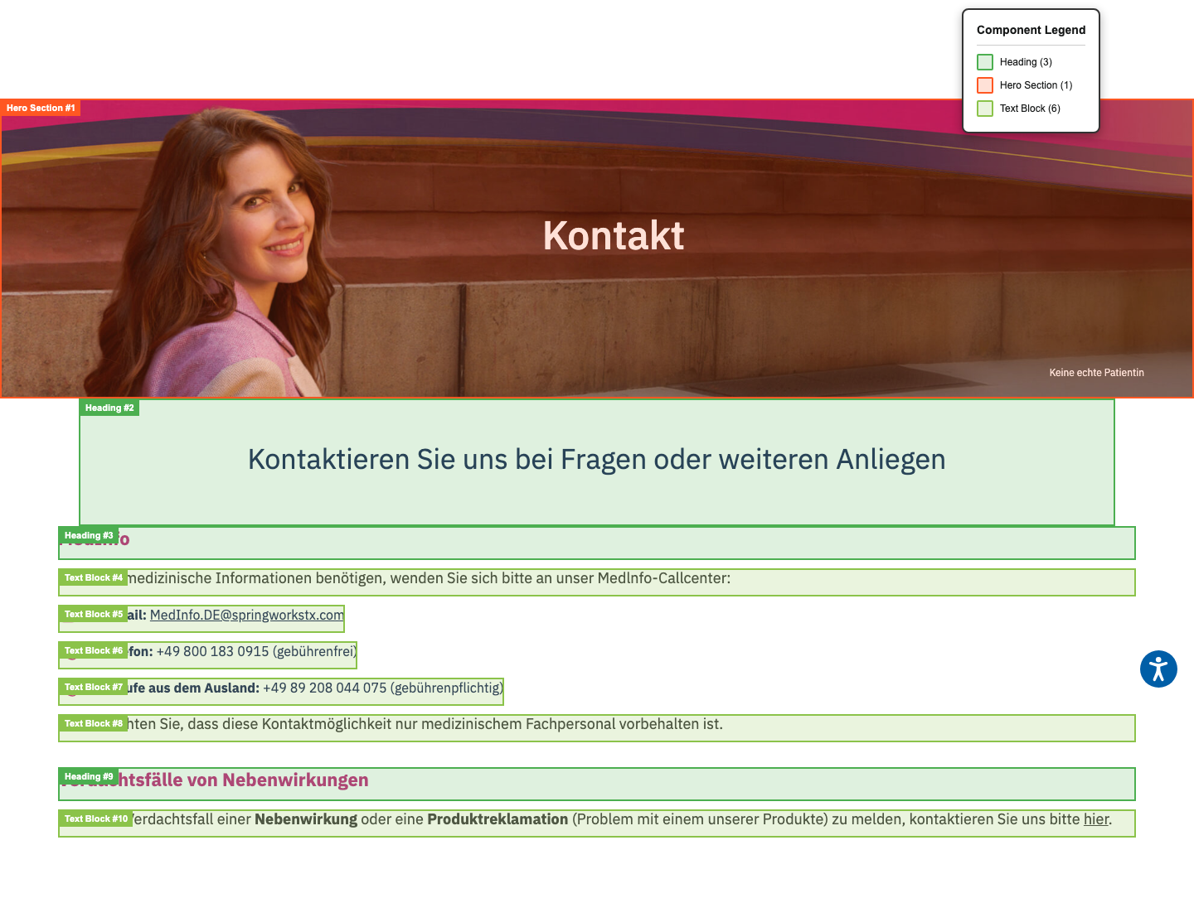1194x903 pixels.
Task: Click the 'Text Block (6)' legend entry
Action: click(x=1029, y=109)
